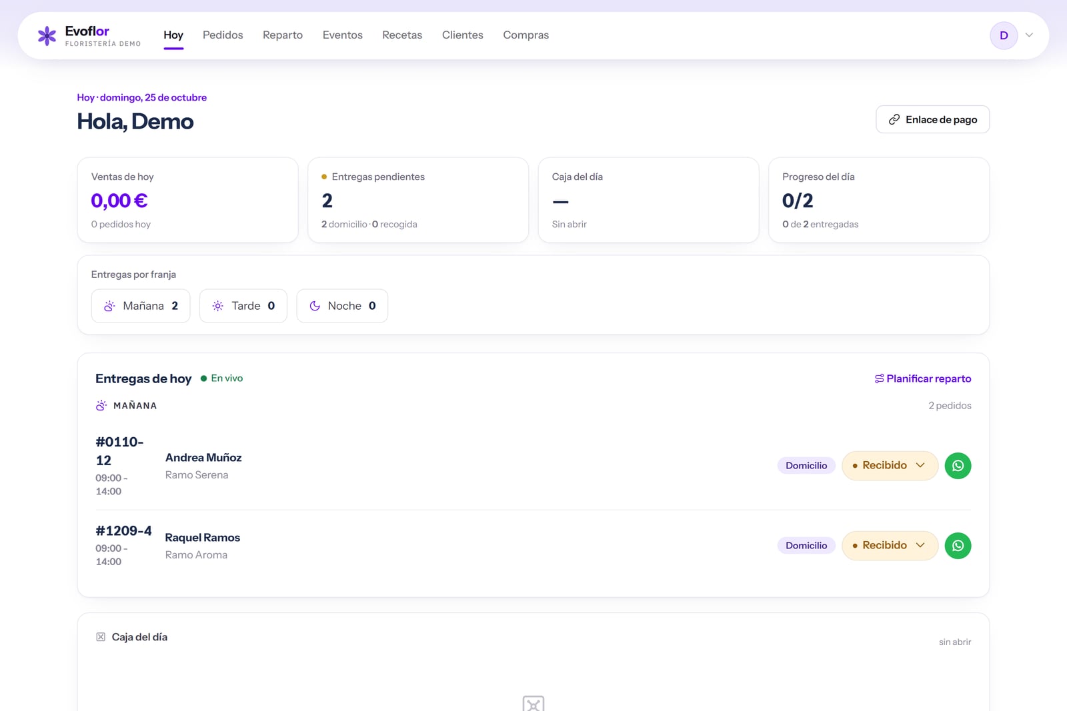
Task: Expand the user account menu chevron
Action: pos(1029,35)
